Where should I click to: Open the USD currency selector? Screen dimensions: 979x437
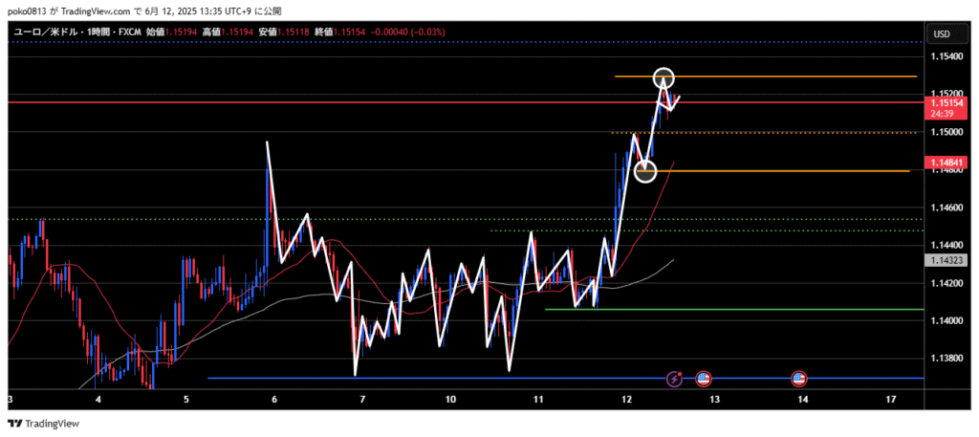[941, 34]
